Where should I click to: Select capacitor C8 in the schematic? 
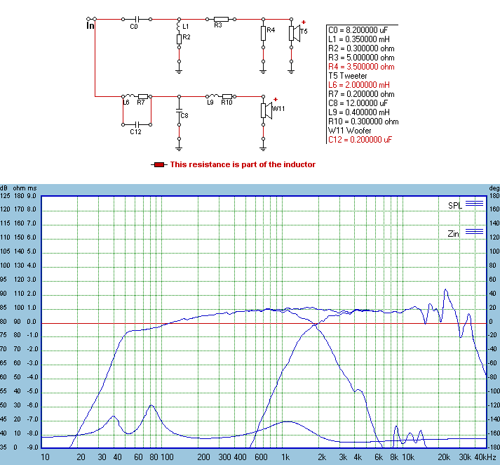(179, 110)
